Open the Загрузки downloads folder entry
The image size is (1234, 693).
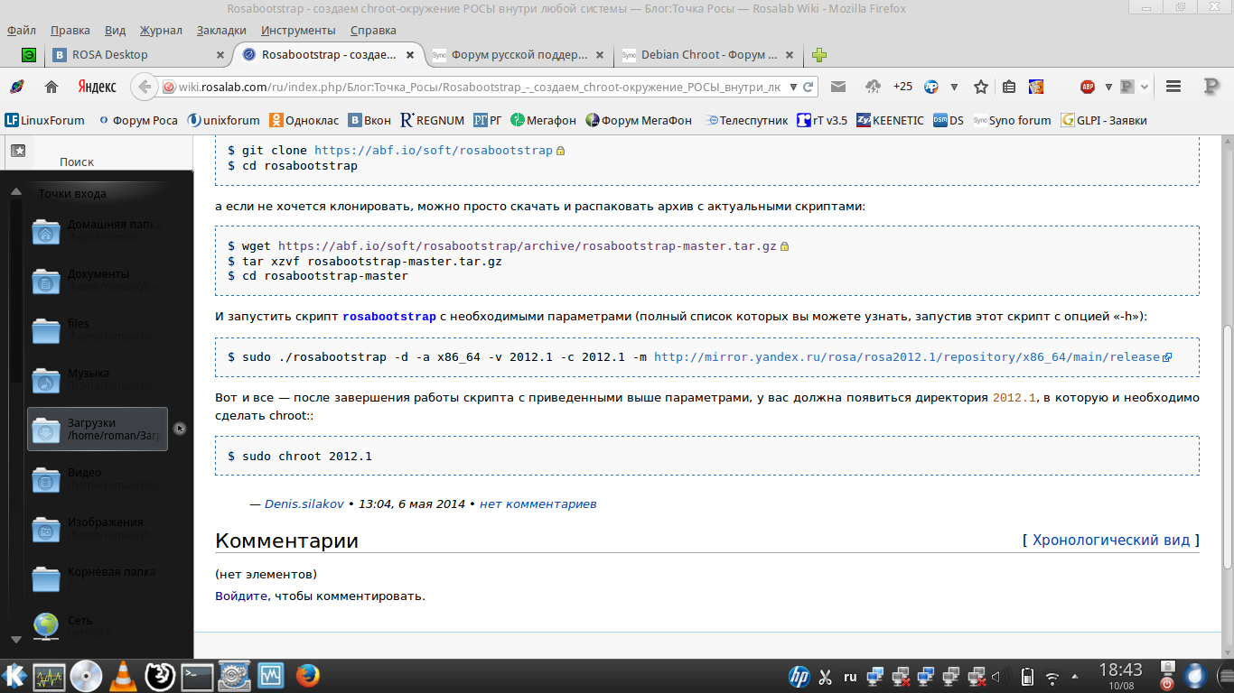coord(98,429)
